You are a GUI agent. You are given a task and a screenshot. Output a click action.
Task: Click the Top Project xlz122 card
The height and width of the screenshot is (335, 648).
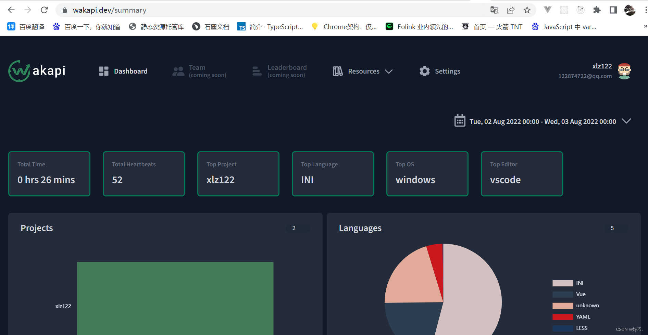tap(238, 174)
